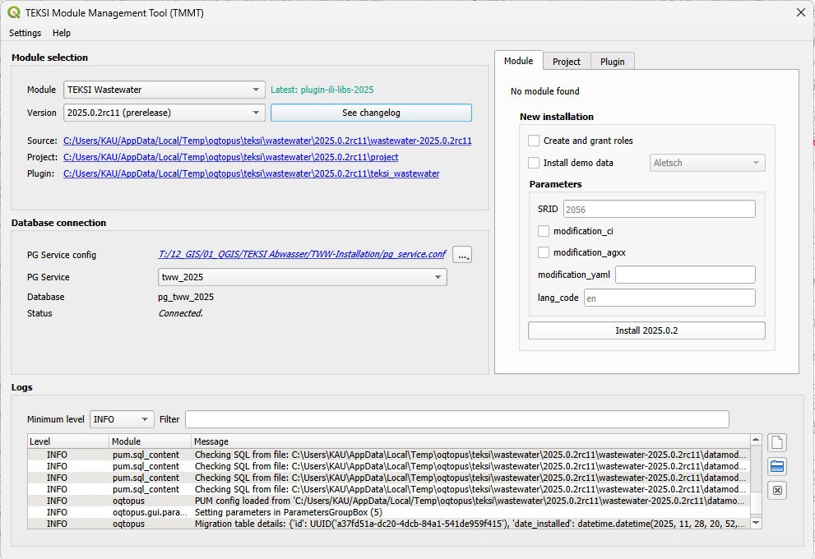
Task: Open the Settings menu
Action: pos(25,33)
